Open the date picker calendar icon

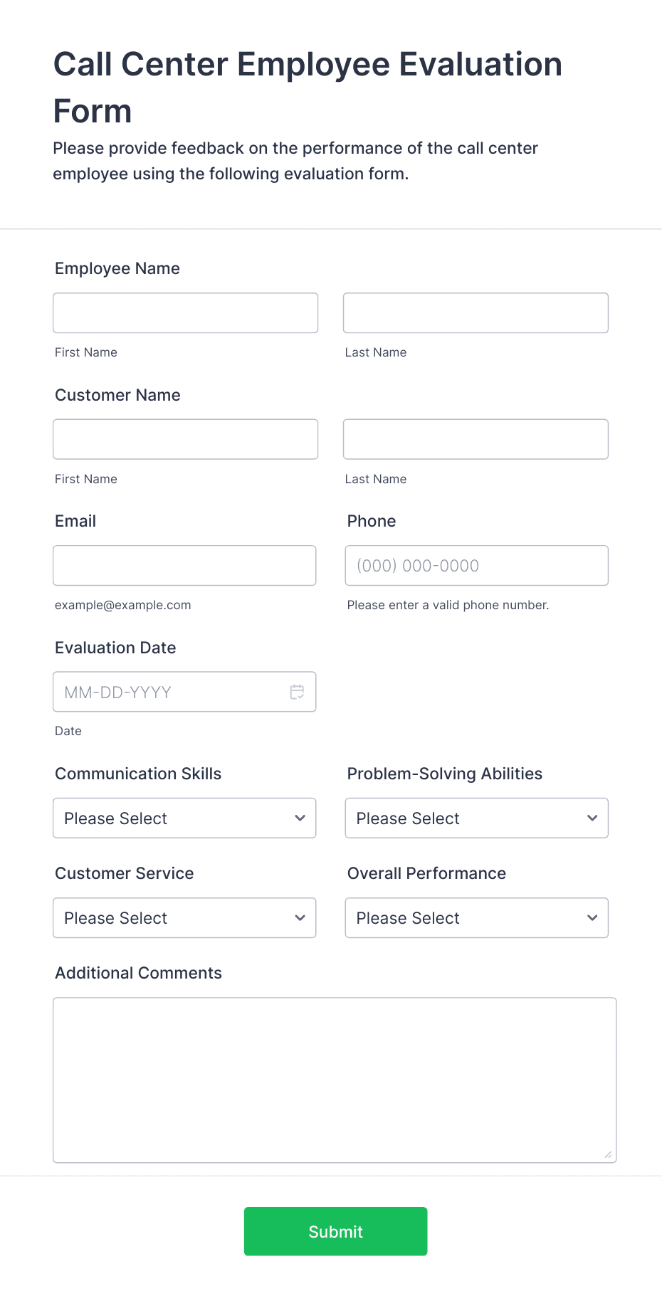(x=297, y=692)
